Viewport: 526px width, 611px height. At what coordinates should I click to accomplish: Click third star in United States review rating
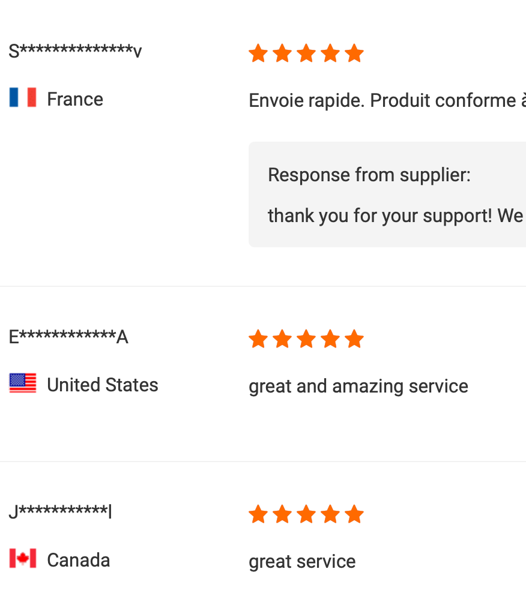pos(306,339)
